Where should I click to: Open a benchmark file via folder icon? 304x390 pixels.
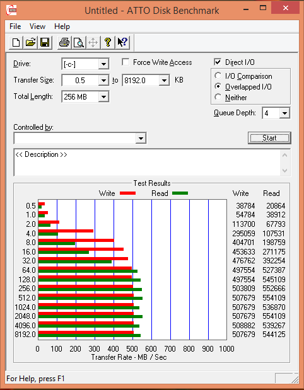click(x=31, y=42)
